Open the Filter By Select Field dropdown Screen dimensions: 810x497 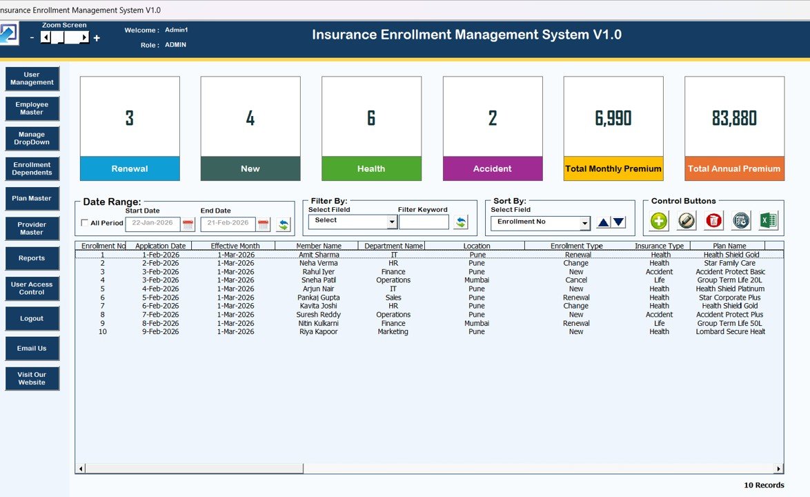(392, 222)
